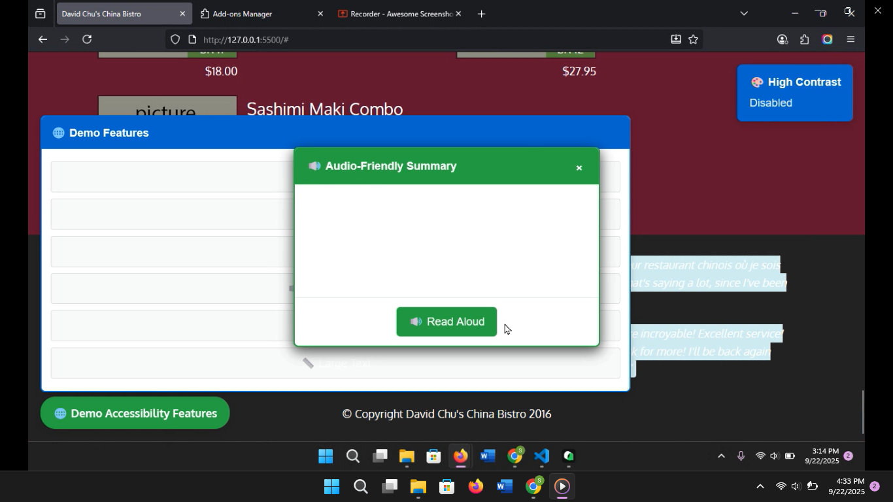
Task: Click Firefox in the recorded 3:14 PM taskbar
Action: [461, 456]
